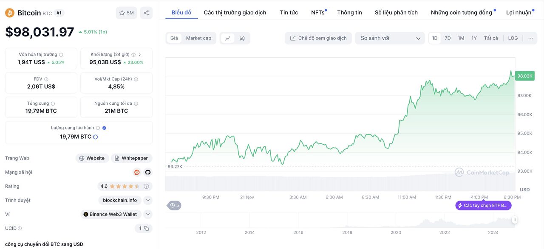
Task: Select the 1D time range
Action: click(x=435, y=38)
